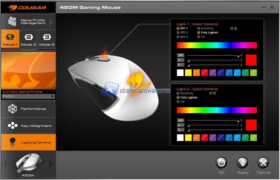The image size is (280, 180).
Task: Open the Current Game Profile dropdown
Action: click(28, 96)
